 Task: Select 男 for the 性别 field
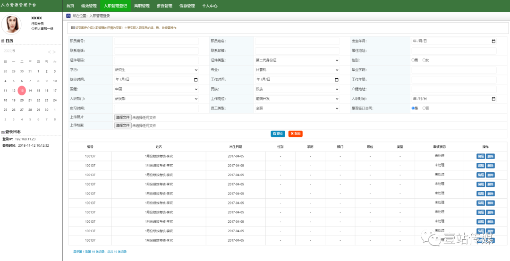pos(413,60)
